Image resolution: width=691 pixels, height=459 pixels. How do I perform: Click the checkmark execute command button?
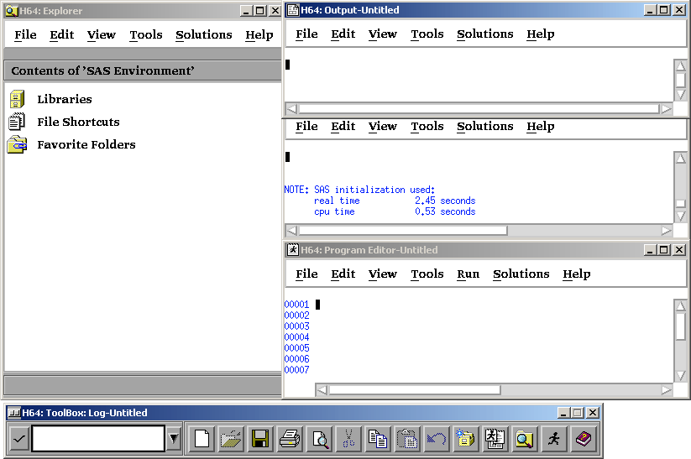point(19,439)
